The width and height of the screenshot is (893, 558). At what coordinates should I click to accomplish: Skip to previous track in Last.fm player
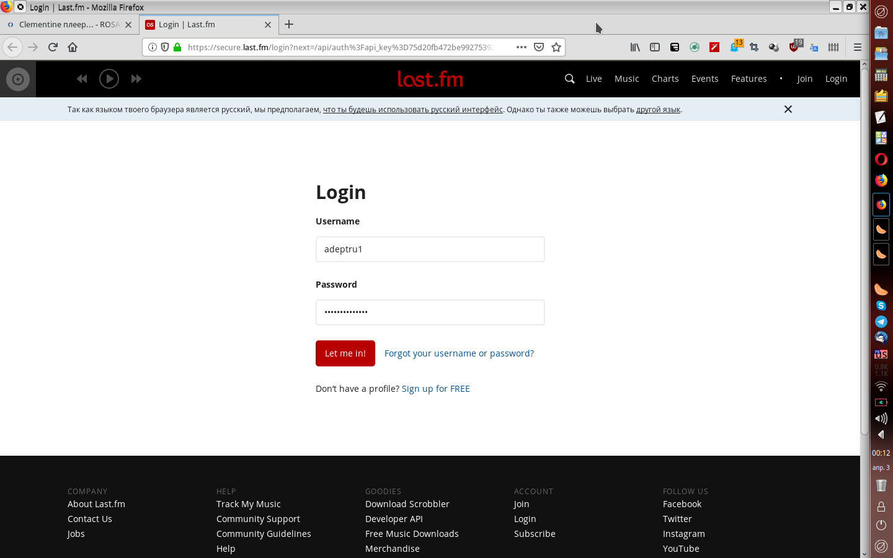pos(82,79)
